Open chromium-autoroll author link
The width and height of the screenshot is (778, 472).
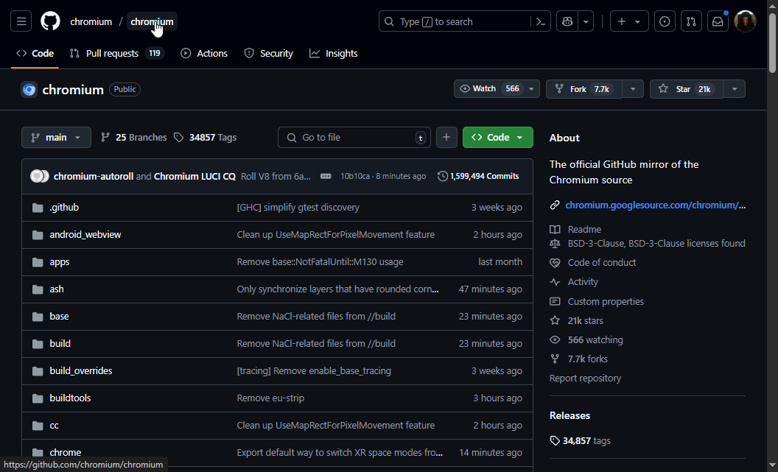click(x=94, y=176)
